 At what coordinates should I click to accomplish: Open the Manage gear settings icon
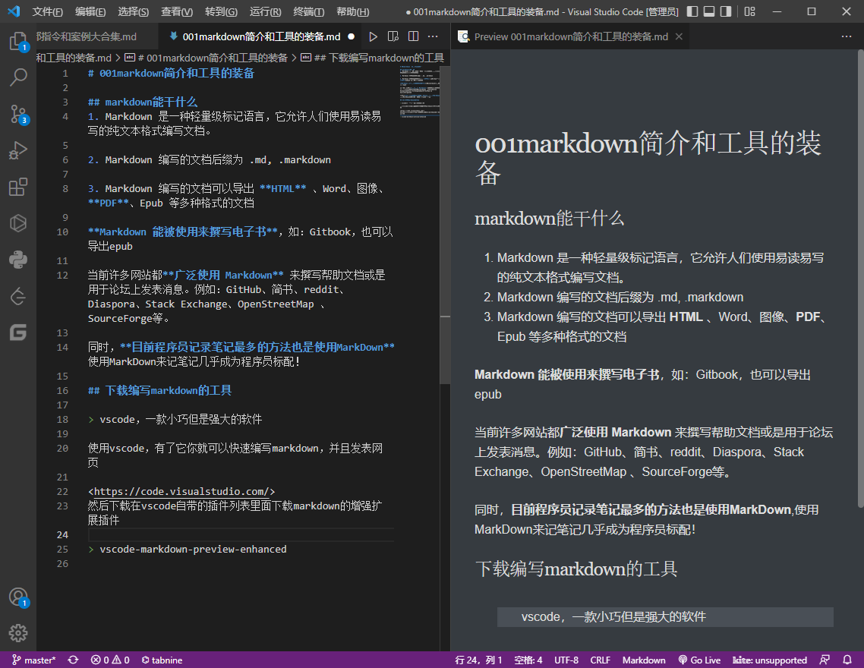click(x=18, y=633)
